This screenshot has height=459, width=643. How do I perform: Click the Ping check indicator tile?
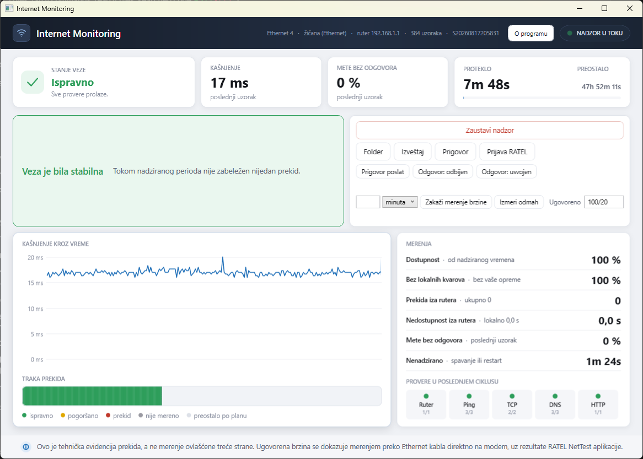[x=469, y=404]
